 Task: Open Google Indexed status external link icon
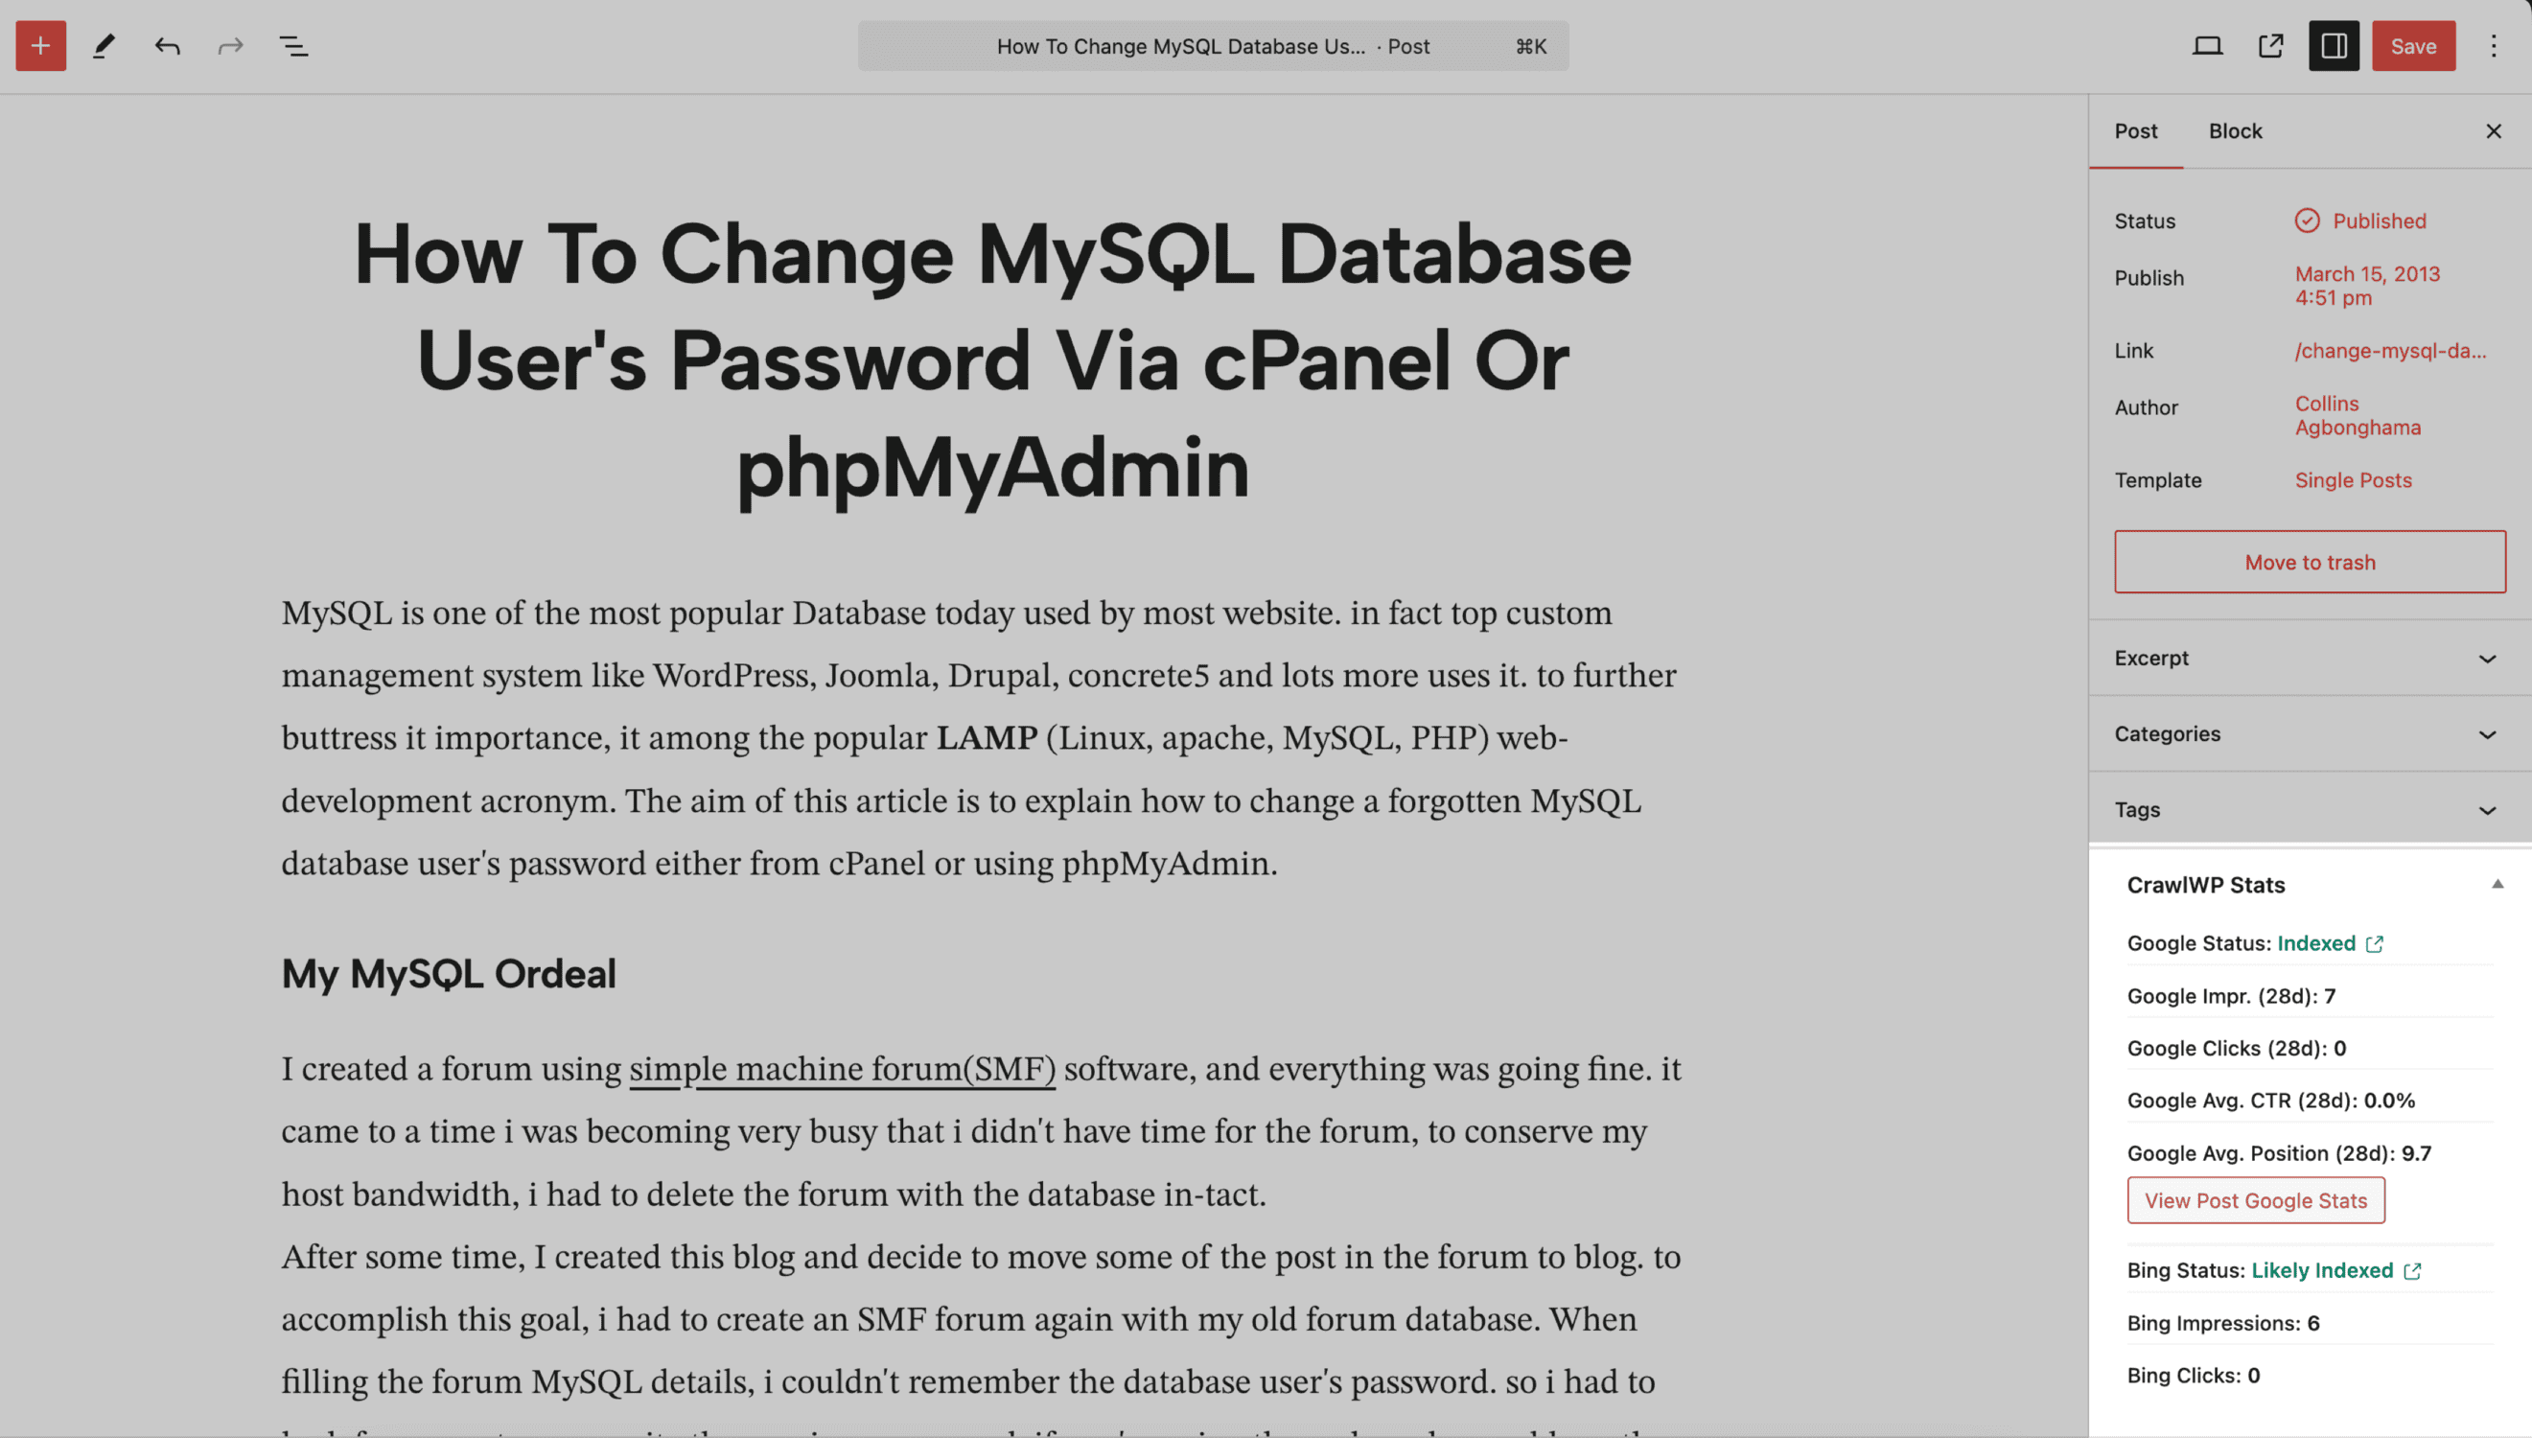pyautogui.click(x=2374, y=944)
